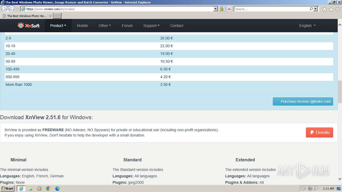Open the Forum nav item
The width and height of the screenshot is (342, 192).
click(127, 26)
